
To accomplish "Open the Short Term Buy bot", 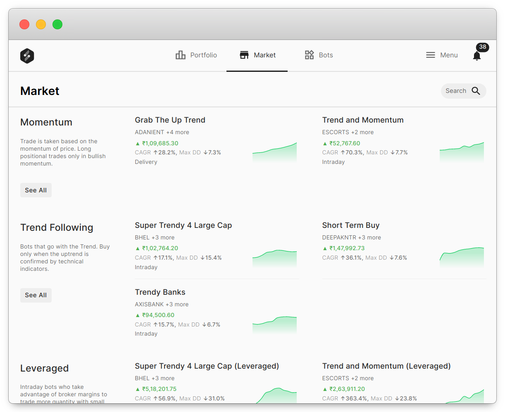I will tap(351, 225).
